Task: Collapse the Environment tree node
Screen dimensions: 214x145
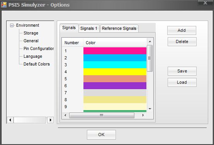Action: pos(12,25)
